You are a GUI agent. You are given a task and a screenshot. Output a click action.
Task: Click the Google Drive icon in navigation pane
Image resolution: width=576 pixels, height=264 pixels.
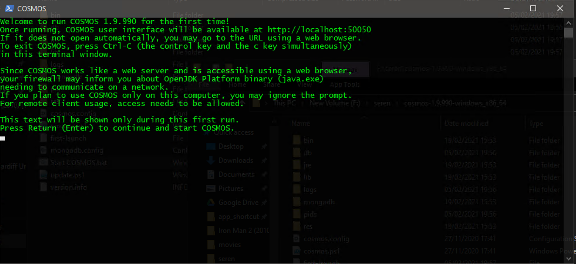[x=211, y=203]
